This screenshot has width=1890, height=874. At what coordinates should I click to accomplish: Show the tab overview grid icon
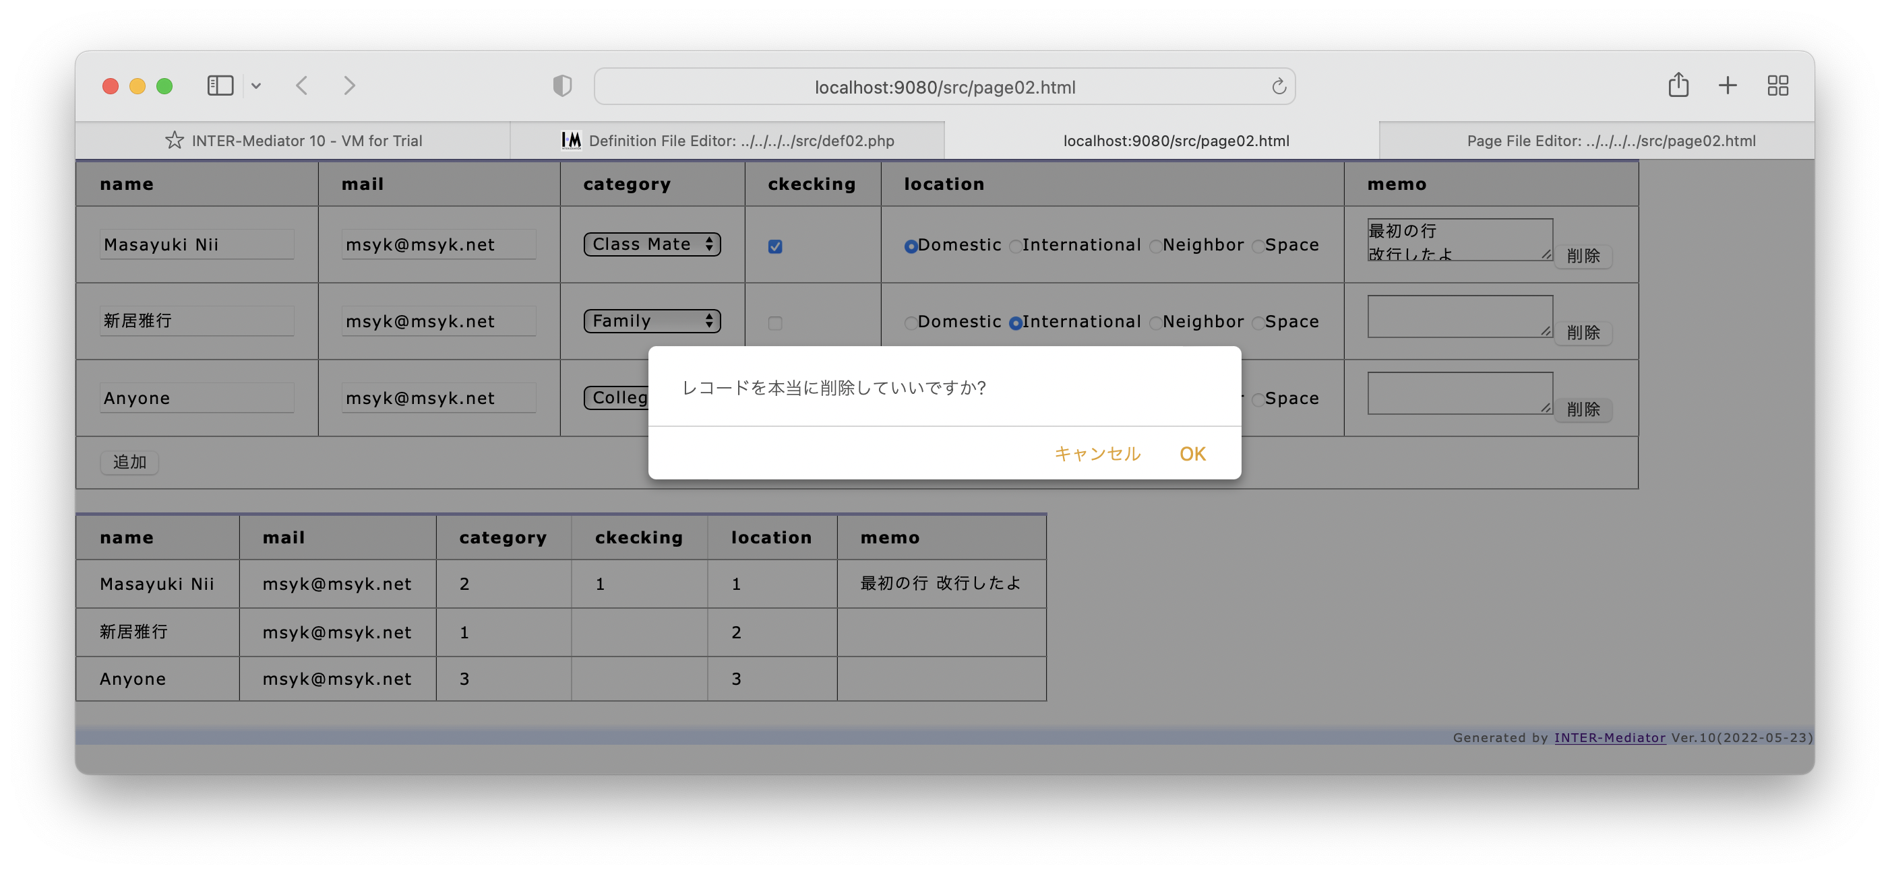coord(1777,86)
